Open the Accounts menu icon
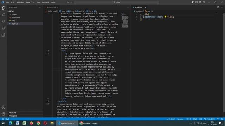The width and height of the screenshot is (225, 126). (x=3, y=107)
